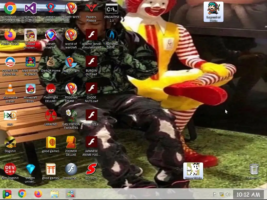Open Firefox from the taskbar
The image size is (267, 200).
coord(38,194)
